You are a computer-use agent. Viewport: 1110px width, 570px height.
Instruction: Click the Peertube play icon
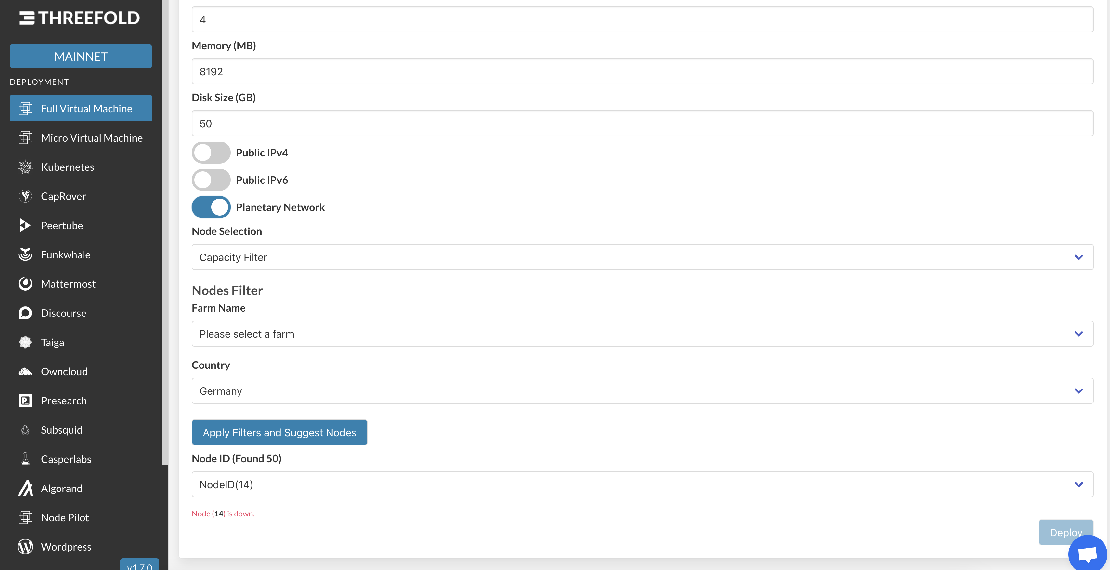(25, 225)
